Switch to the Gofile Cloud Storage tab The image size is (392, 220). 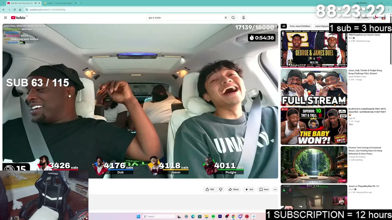pyautogui.click(x=60, y=3)
